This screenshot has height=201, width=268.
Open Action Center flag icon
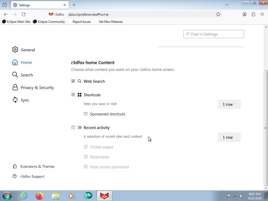[x=229, y=196]
